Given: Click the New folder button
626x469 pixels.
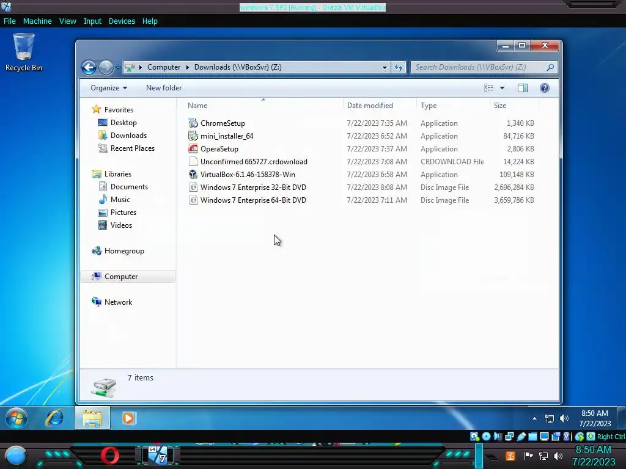Looking at the screenshot, I should pos(164,88).
